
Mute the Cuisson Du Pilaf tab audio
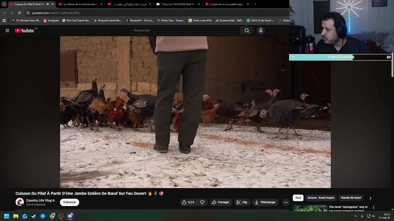point(47,4)
